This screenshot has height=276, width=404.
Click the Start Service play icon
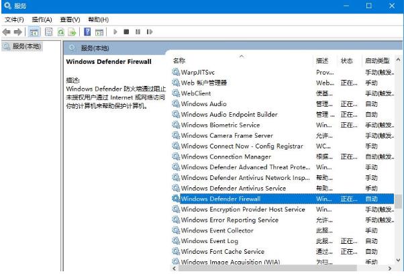[115, 32]
